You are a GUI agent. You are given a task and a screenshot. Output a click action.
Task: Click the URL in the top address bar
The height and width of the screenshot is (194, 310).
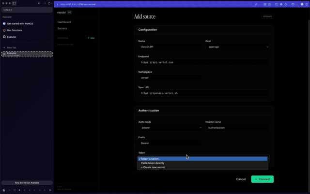(78, 4)
